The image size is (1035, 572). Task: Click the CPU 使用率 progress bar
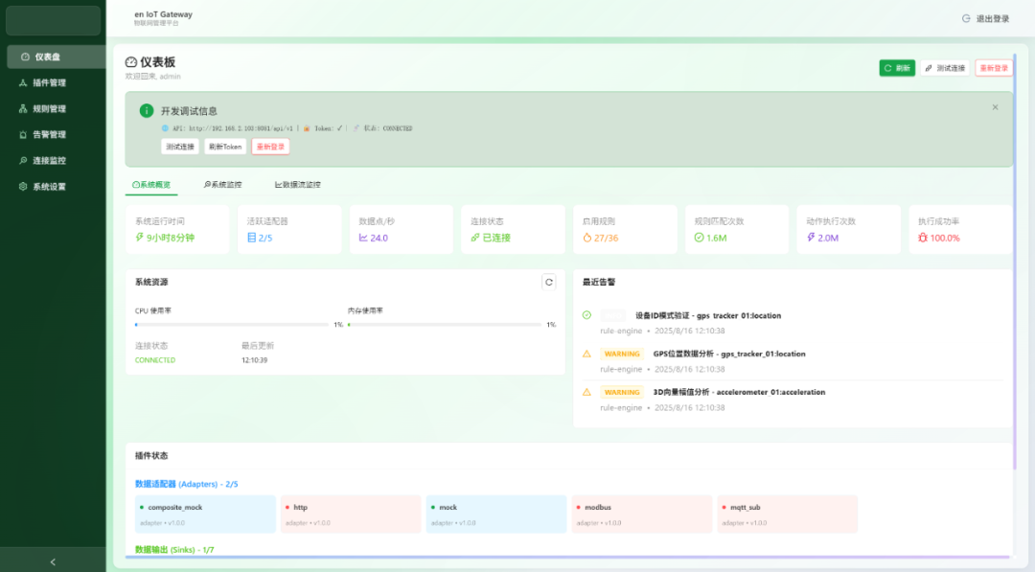(232, 325)
